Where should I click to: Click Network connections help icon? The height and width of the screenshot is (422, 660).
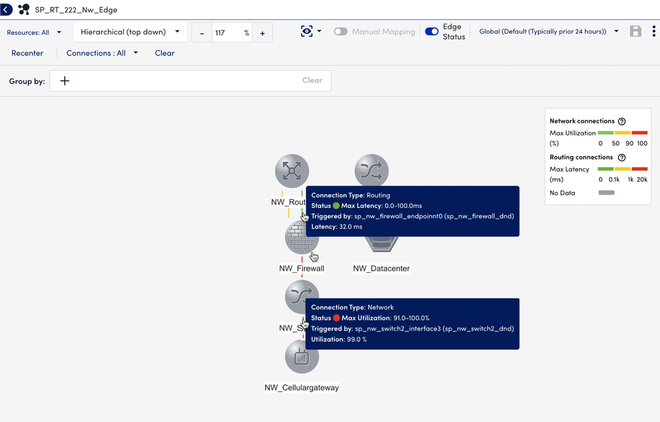(621, 122)
